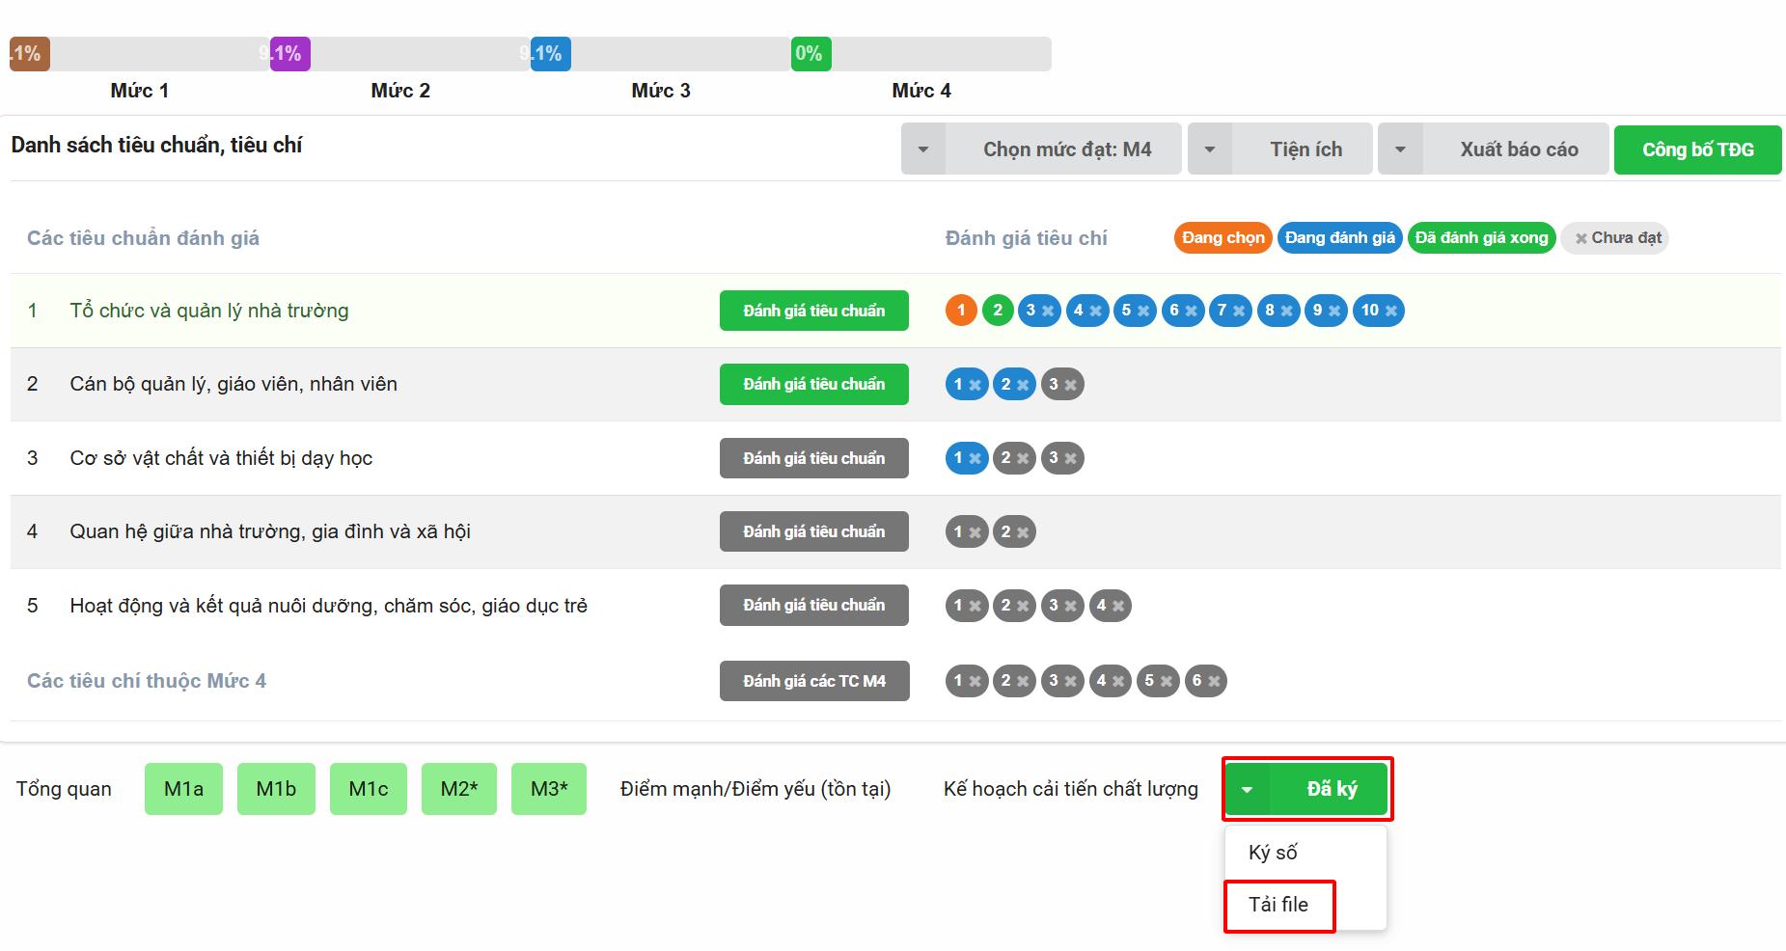Click criterion 4 badge in standard 5 row
The height and width of the screenshot is (951, 1786).
(1109, 606)
